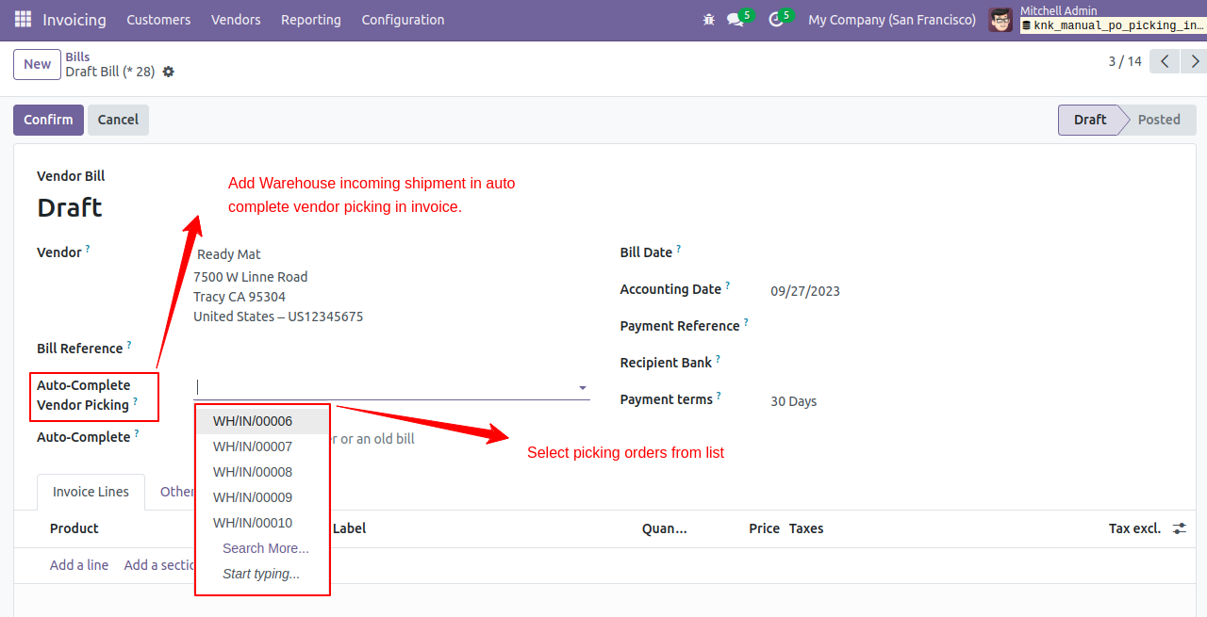Click the Accounting Date value 09/27/2023
Screen dimensions: 1207x617
805,291
